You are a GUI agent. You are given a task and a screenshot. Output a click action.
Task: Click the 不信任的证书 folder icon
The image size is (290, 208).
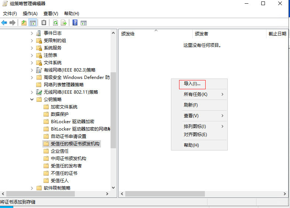[x=46, y=173]
